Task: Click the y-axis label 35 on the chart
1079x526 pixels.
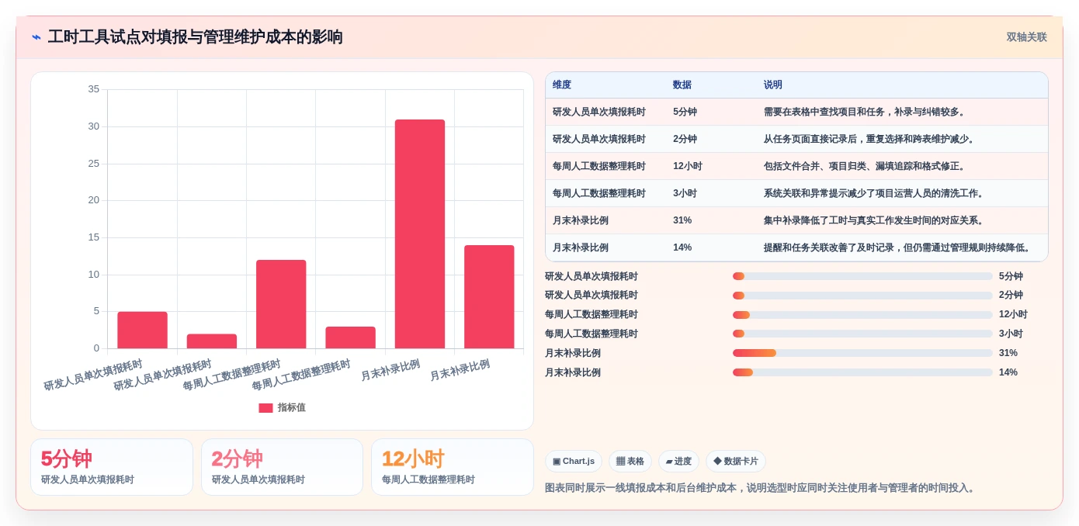Action: tap(93, 89)
